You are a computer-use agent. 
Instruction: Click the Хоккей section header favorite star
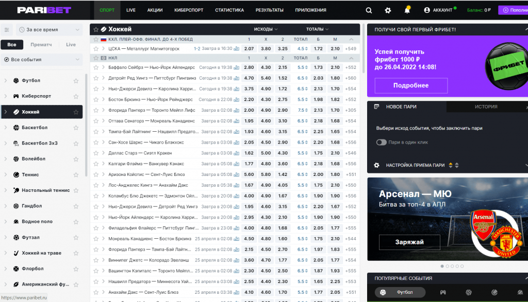tap(96, 29)
